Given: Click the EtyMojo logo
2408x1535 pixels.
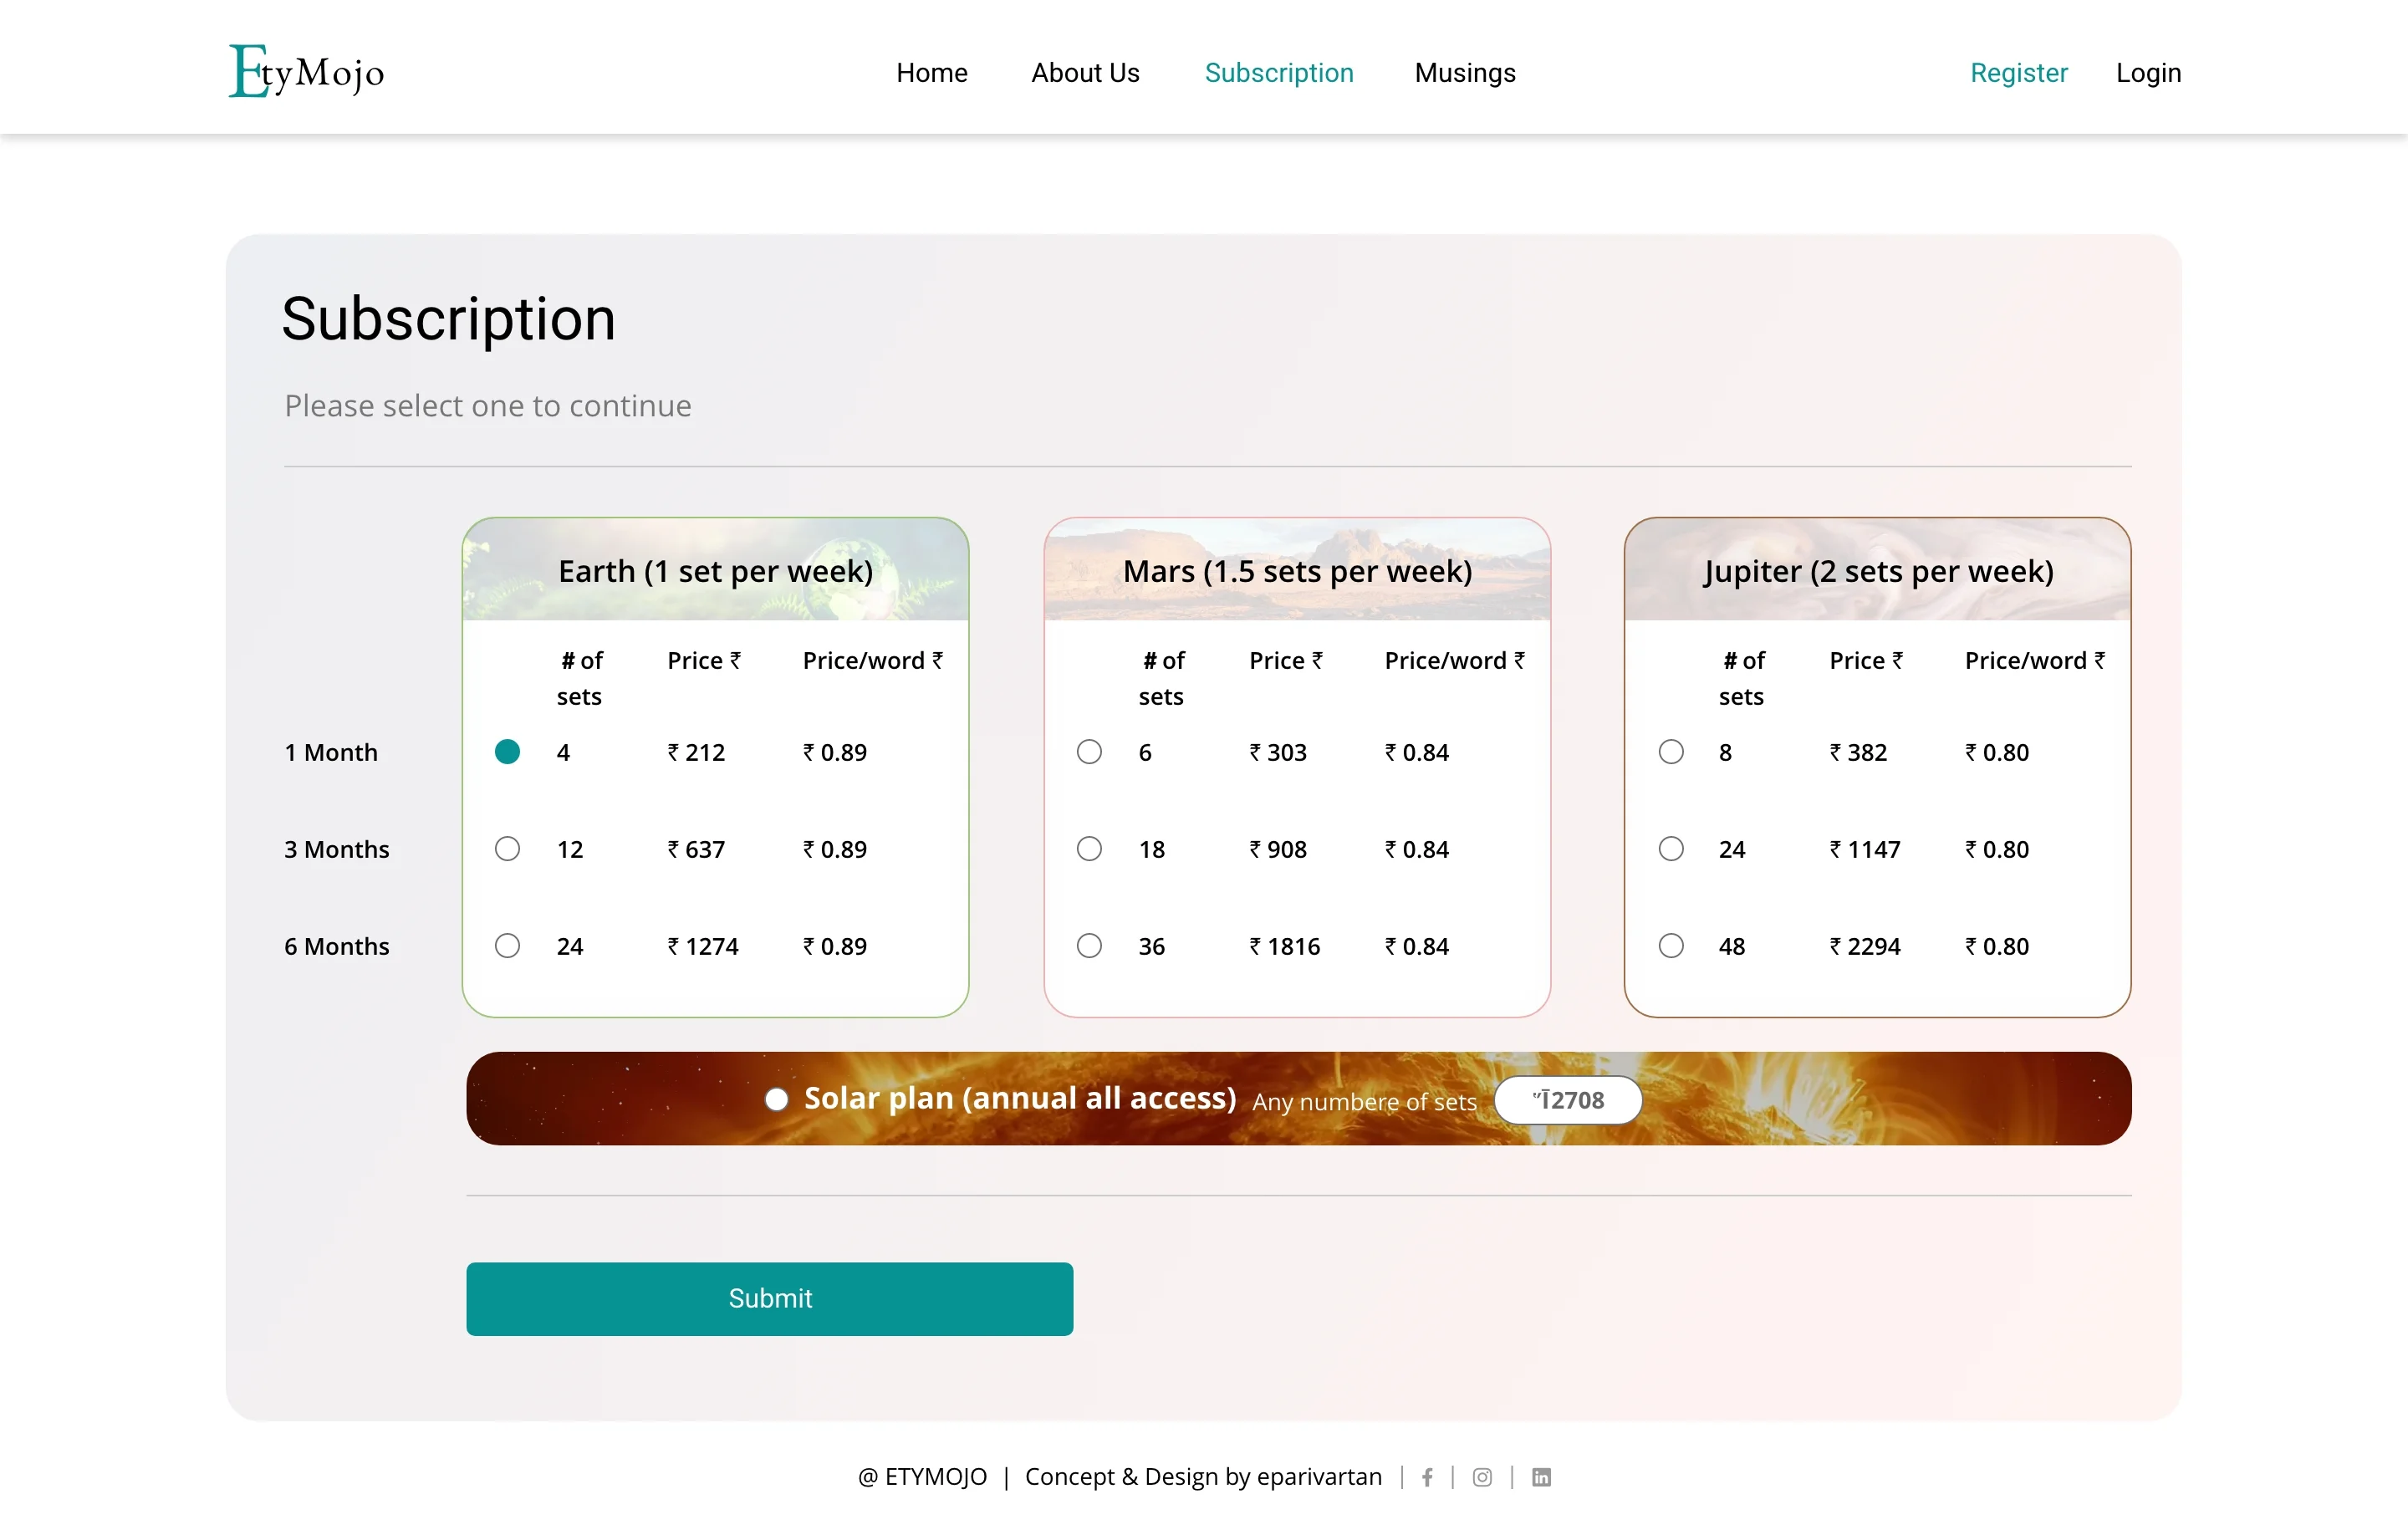Looking at the screenshot, I should coord(306,71).
